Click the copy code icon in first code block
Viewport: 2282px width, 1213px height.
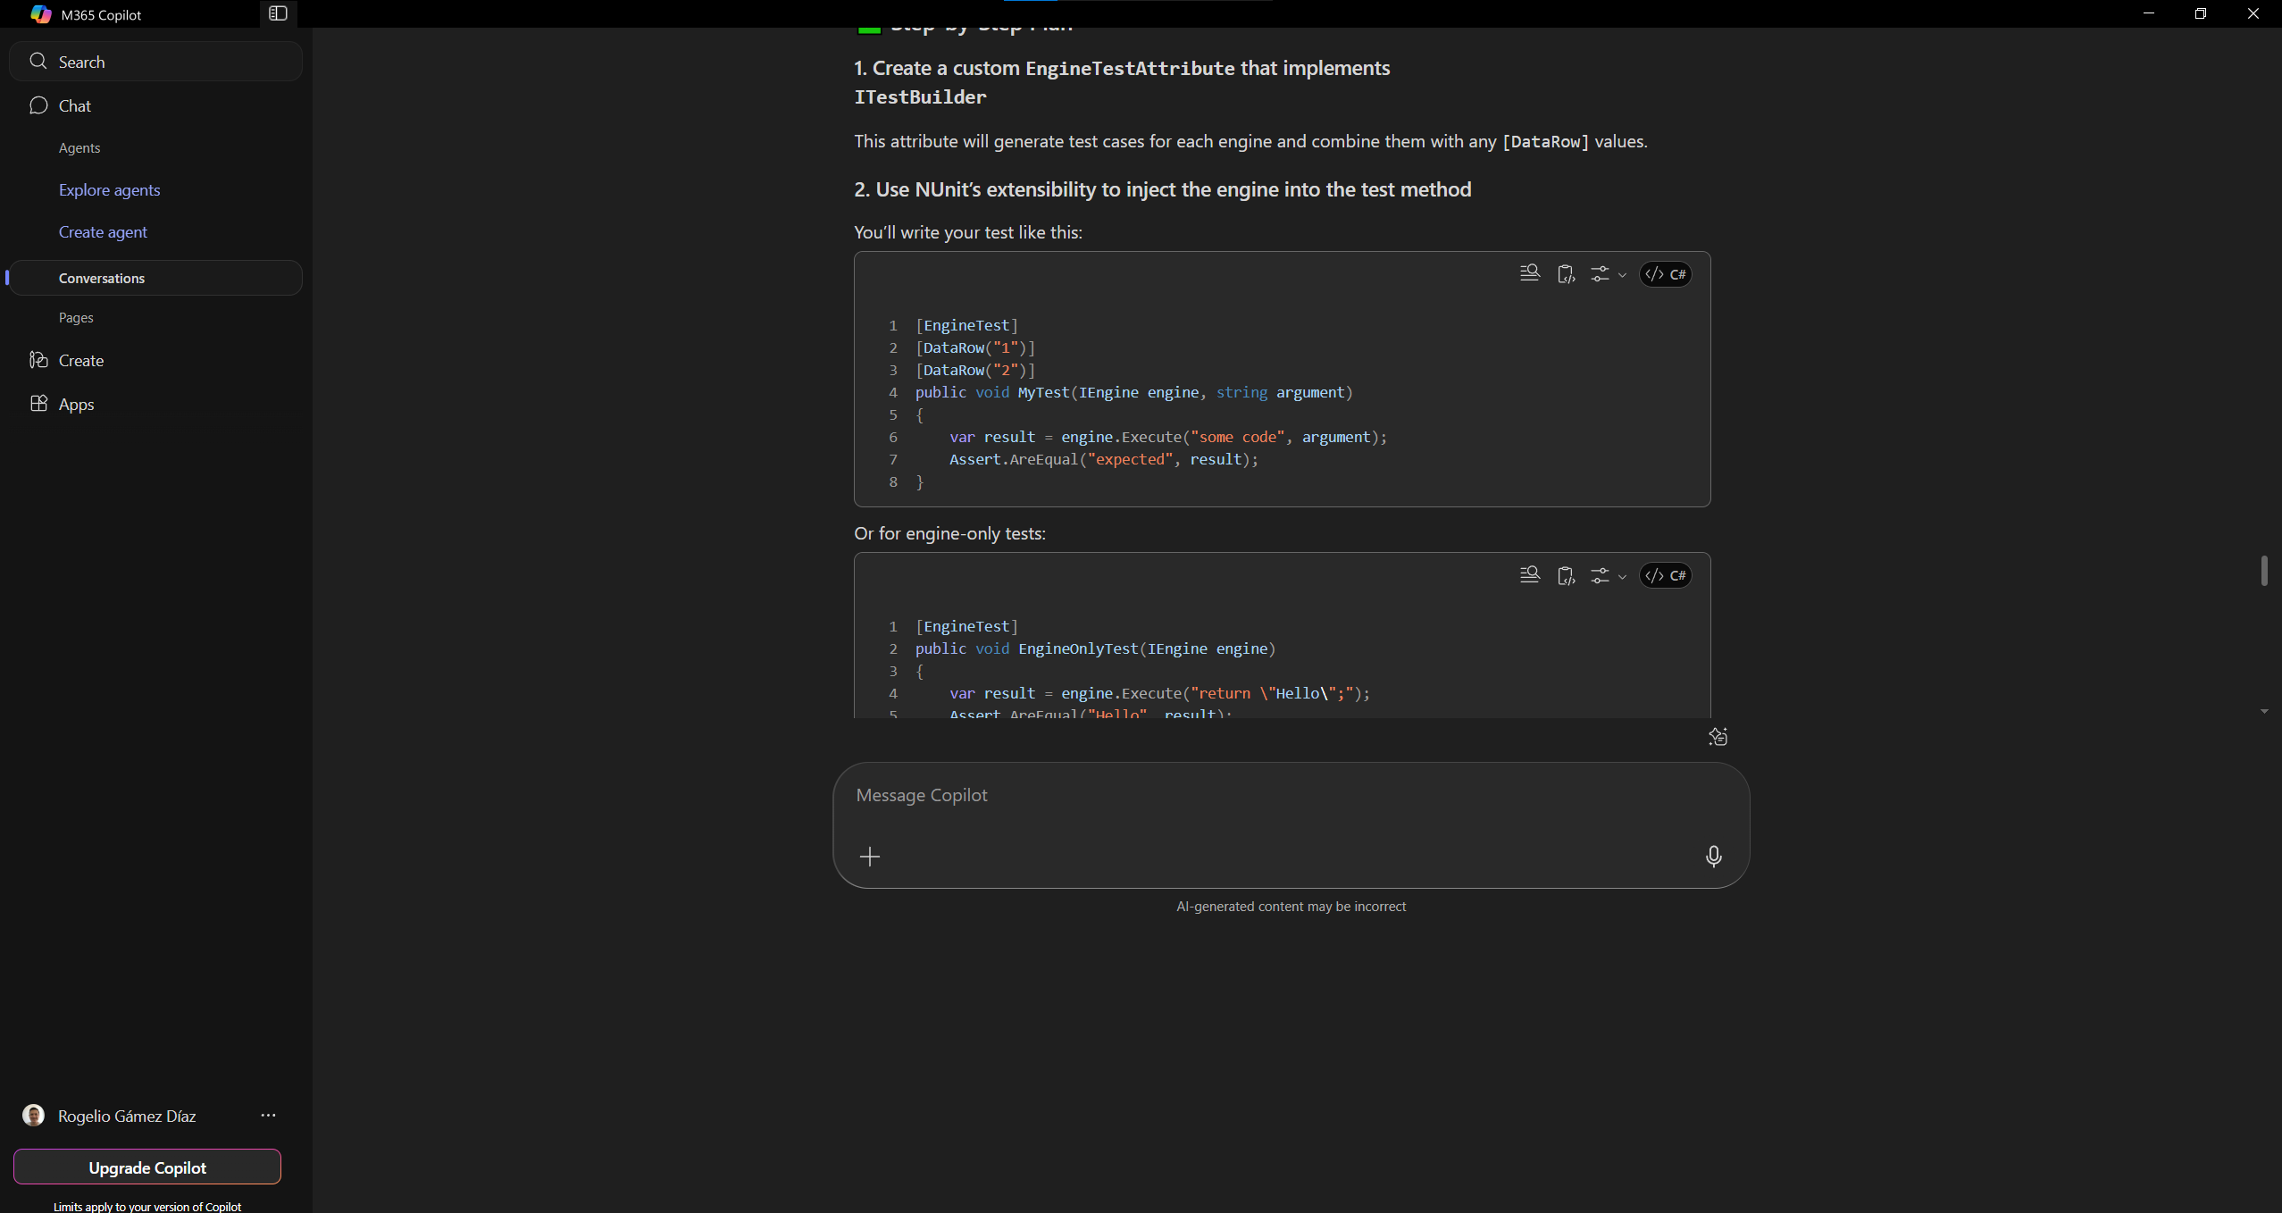point(1566,274)
